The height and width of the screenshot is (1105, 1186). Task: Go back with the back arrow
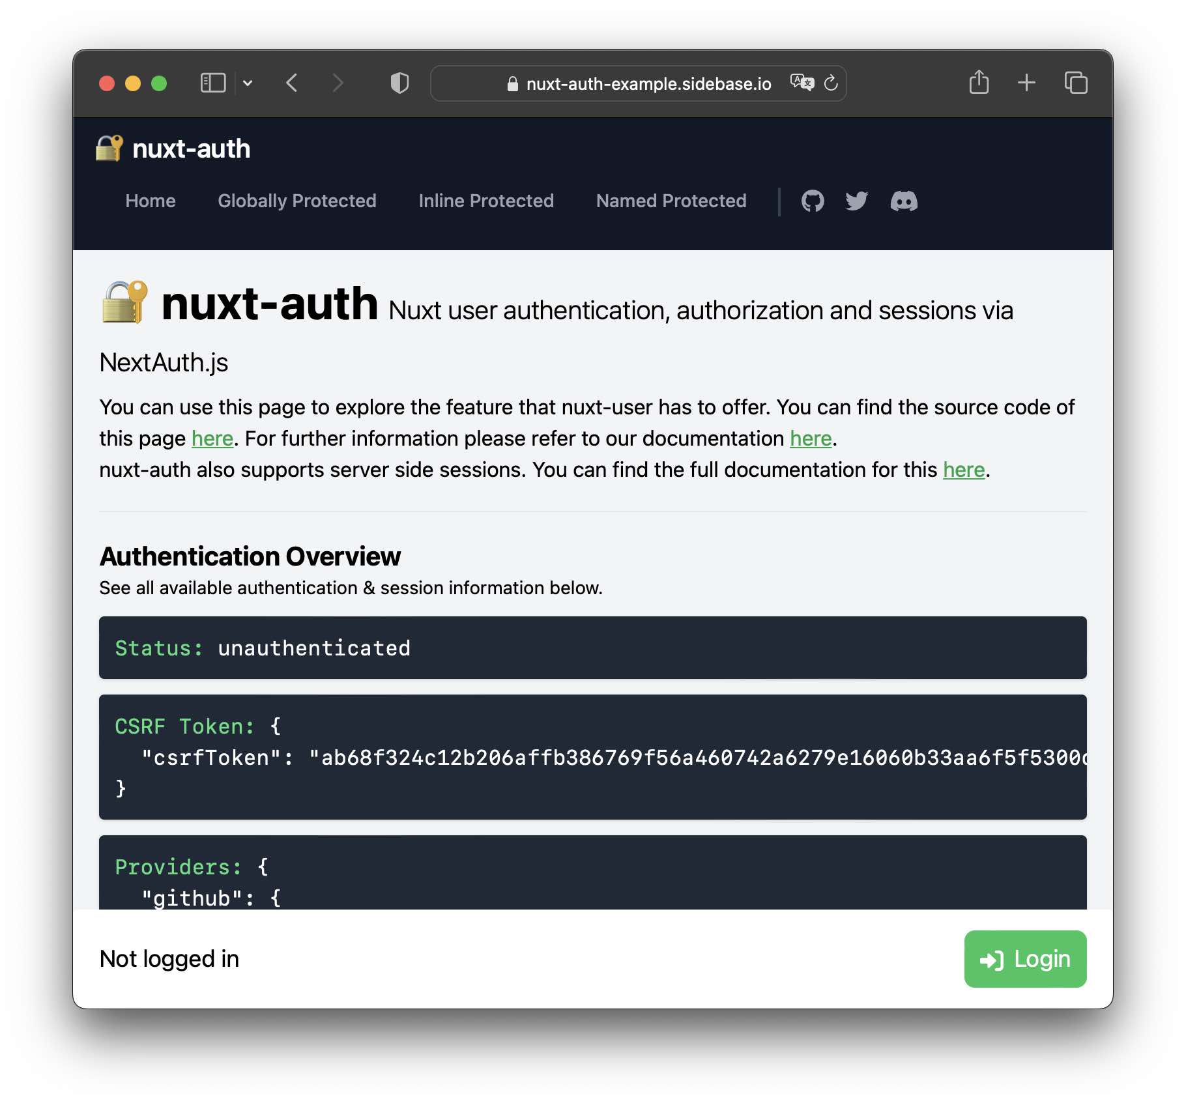click(x=292, y=83)
